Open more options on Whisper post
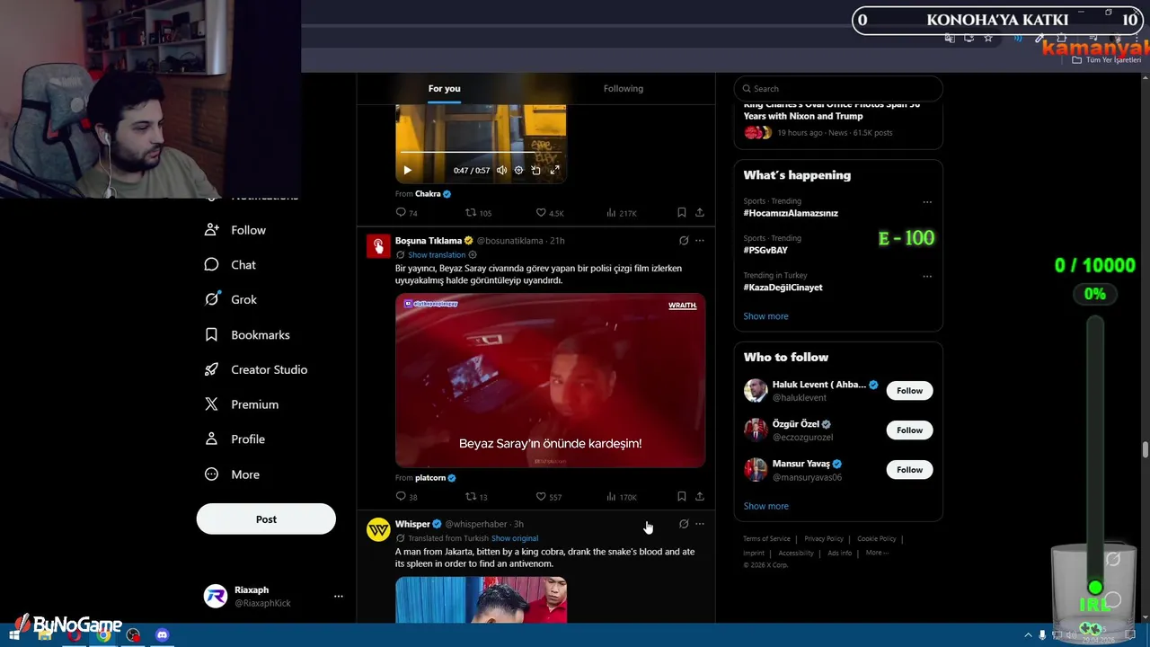1150x647 pixels. (x=700, y=524)
